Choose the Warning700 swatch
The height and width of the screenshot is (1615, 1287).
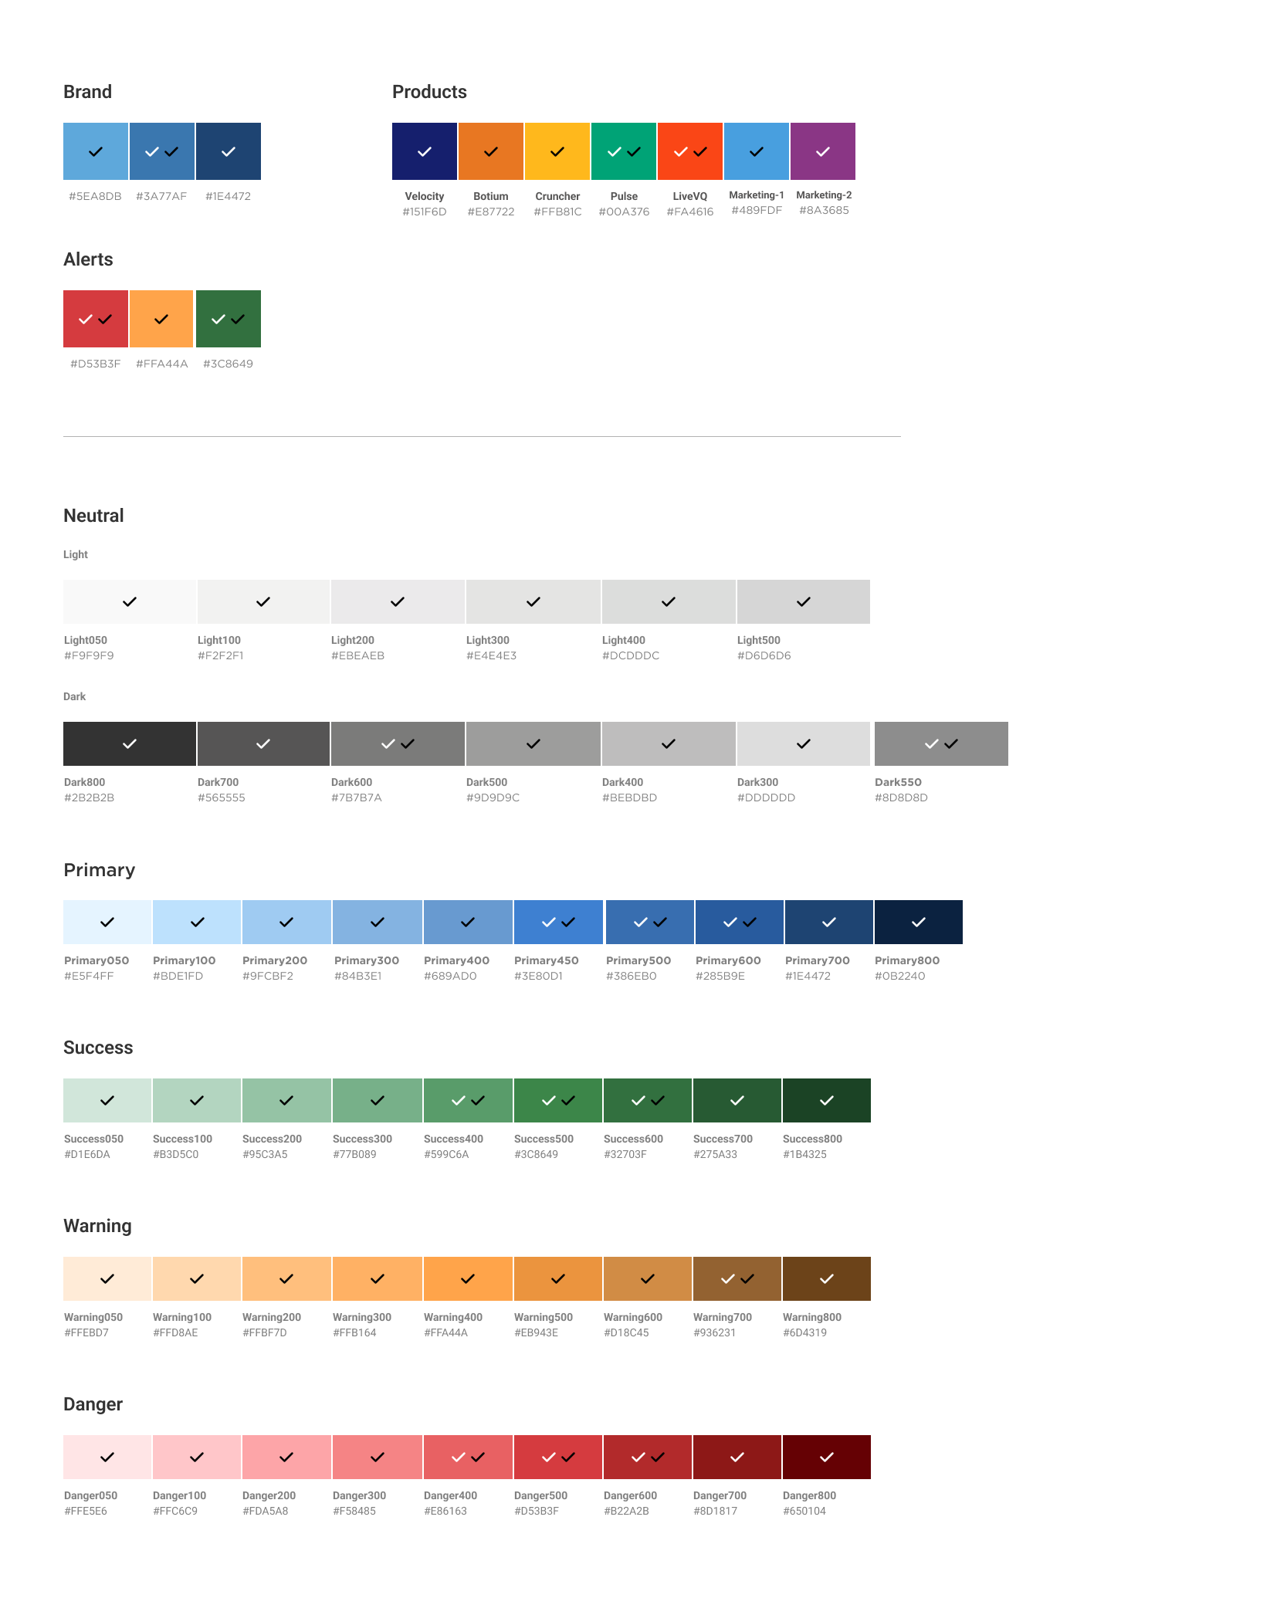coord(737,1278)
